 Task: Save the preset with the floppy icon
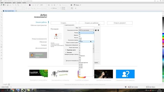96,30
